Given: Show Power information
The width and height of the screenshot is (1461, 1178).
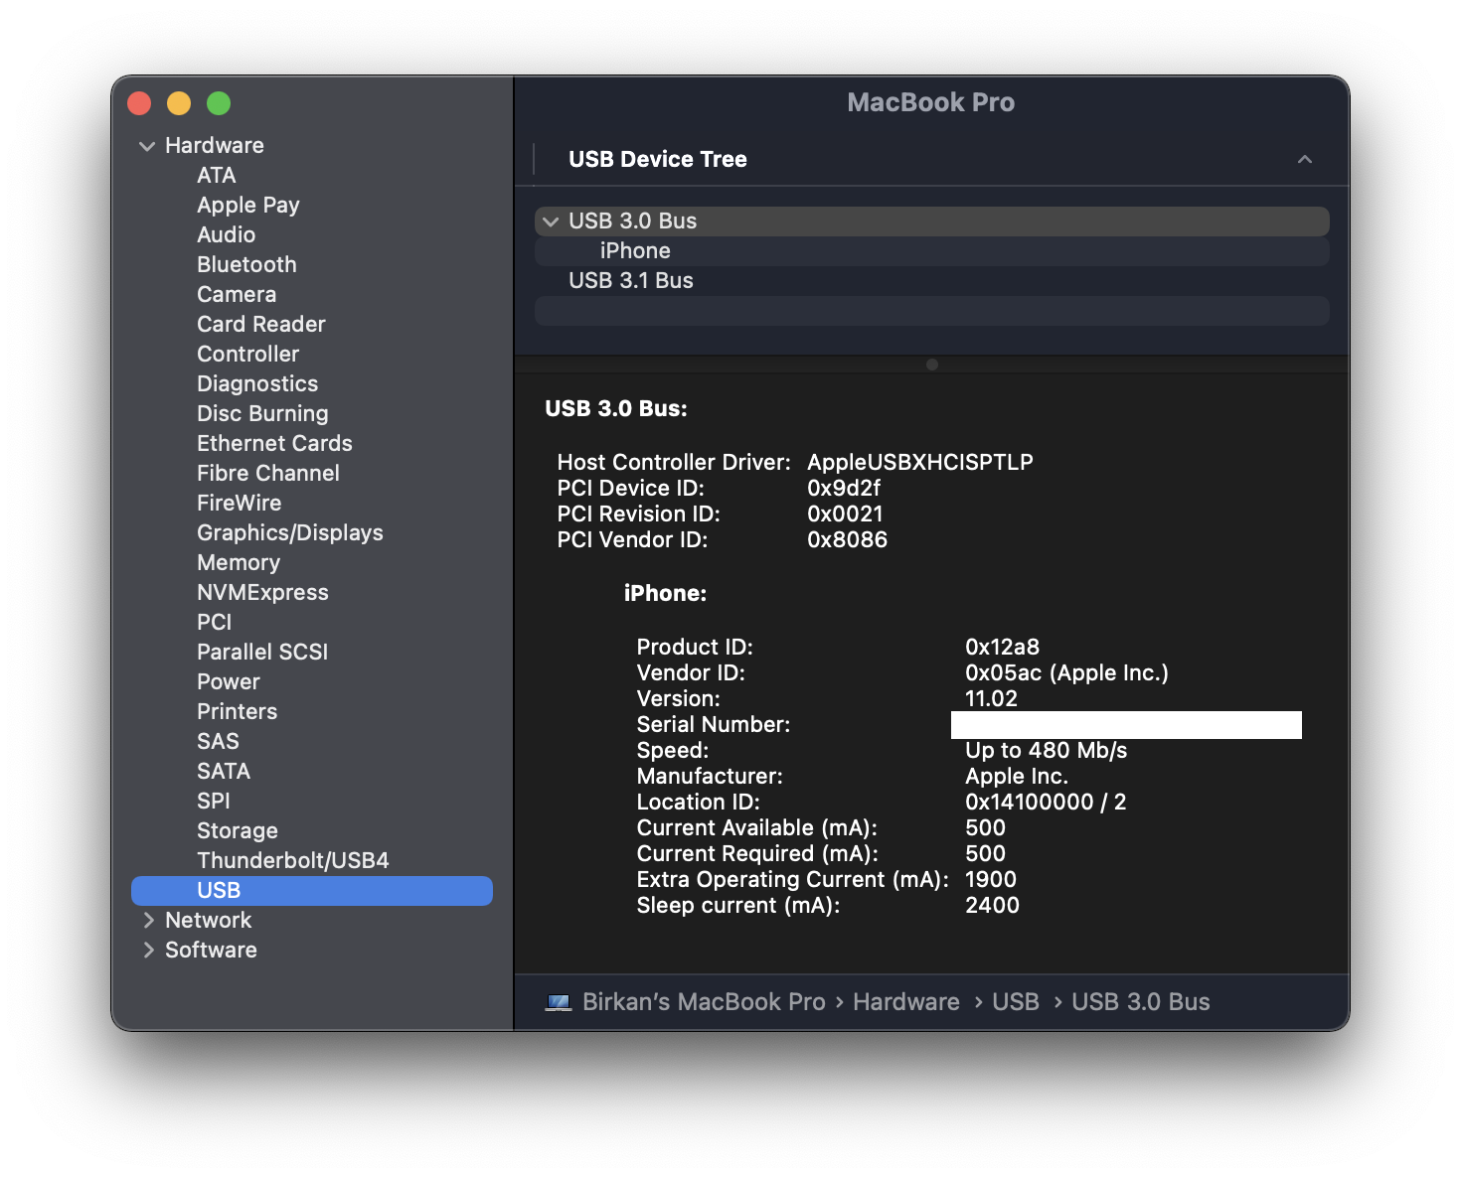Looking at the screenshot, I should pos(229,681).
